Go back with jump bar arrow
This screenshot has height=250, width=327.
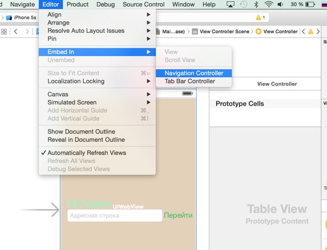click(16, 32)
